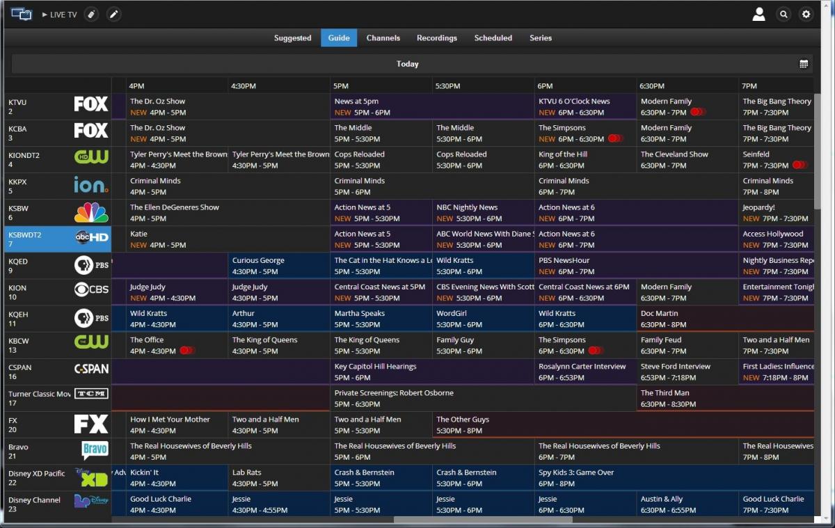Open the Kickin' It listing
Viewport: 835px width, 528px height.
pos(177,478)
